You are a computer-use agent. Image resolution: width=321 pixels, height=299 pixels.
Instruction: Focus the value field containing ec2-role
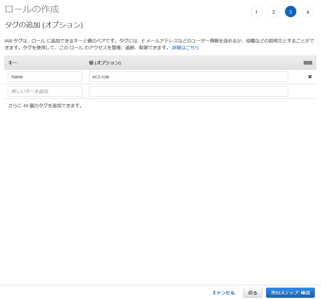188,77
